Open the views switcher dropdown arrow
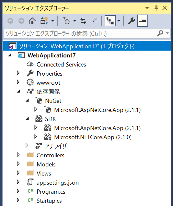 52,21
